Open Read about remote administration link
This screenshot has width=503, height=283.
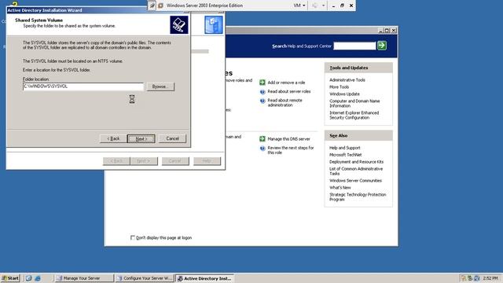click(x=285, y=103)
